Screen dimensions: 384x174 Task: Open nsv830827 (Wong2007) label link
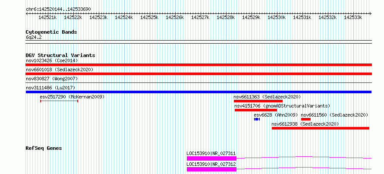click(52, 79)
